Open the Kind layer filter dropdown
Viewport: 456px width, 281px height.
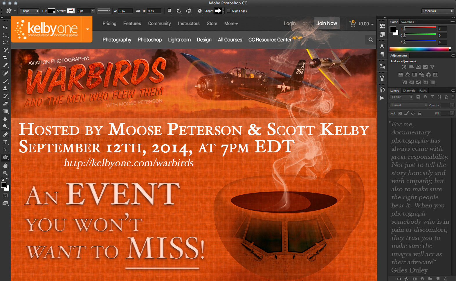401,97
